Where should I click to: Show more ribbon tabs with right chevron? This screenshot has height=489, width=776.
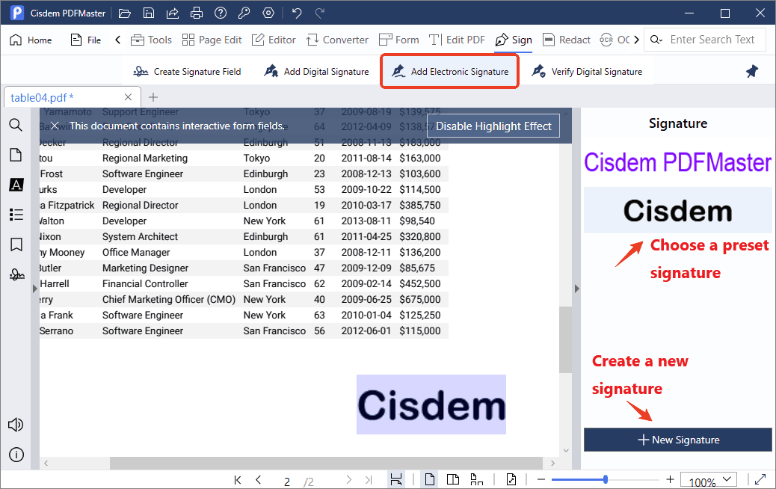pyautogui.click(x=636, y=40)
